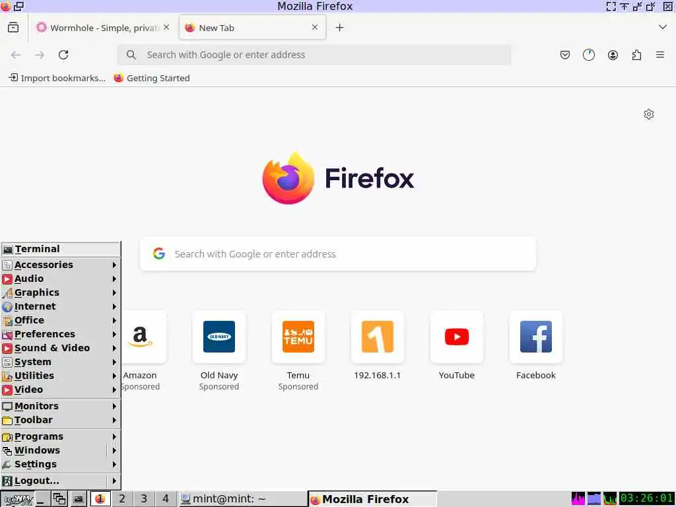Open the System submenu
The height and width of the screenshot is (507, 676).
(x=60, y=362)
